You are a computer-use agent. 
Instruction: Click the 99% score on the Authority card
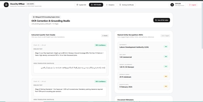point(166,47)
